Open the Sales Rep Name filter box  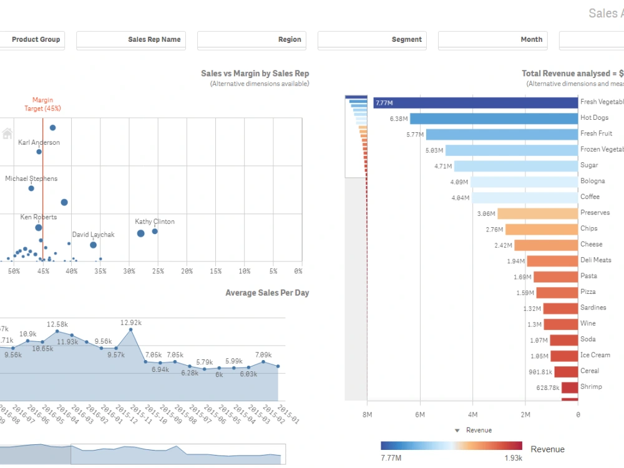tap(130, 40)
